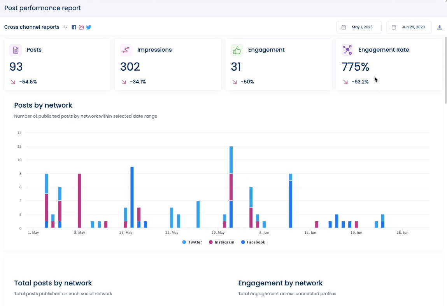
Task: Click the Engagement Rate network icon
Action: tap(347, 50)
